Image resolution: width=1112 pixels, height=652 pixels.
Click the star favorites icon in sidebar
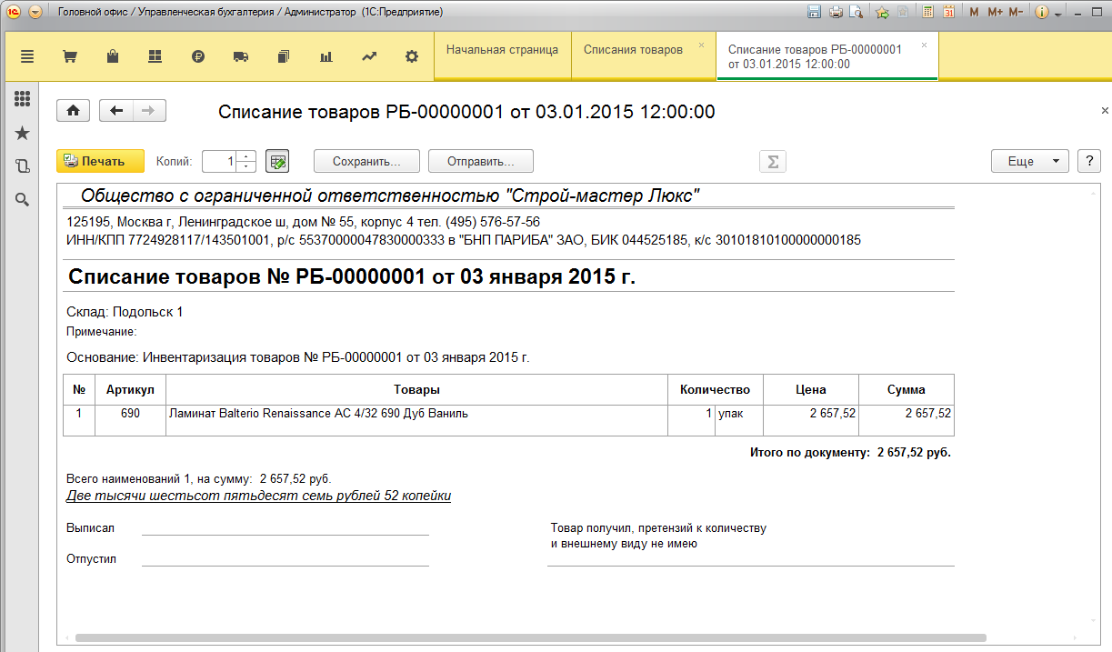click(23, 134)
